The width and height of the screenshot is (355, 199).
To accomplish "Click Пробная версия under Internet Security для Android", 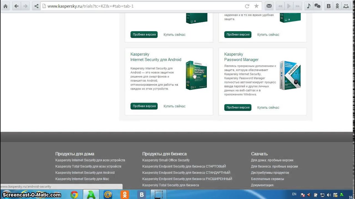I will click(144, 106).
